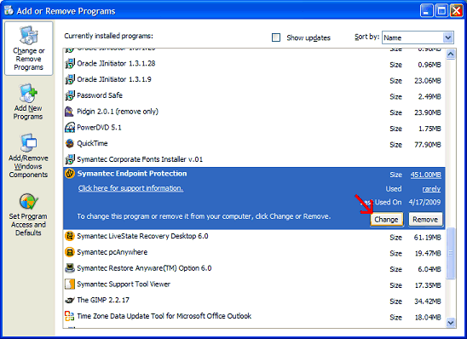Screen dimensions: 467x339
Task: Select Symantec Corporate Fonts Installer v.01 entry
Action: 254,159
